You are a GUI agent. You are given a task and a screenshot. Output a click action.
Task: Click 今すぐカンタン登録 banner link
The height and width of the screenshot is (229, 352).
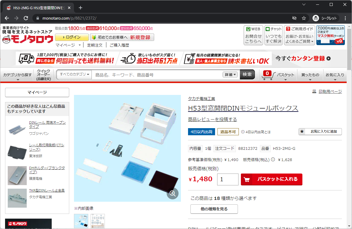(x=303, y=58)
